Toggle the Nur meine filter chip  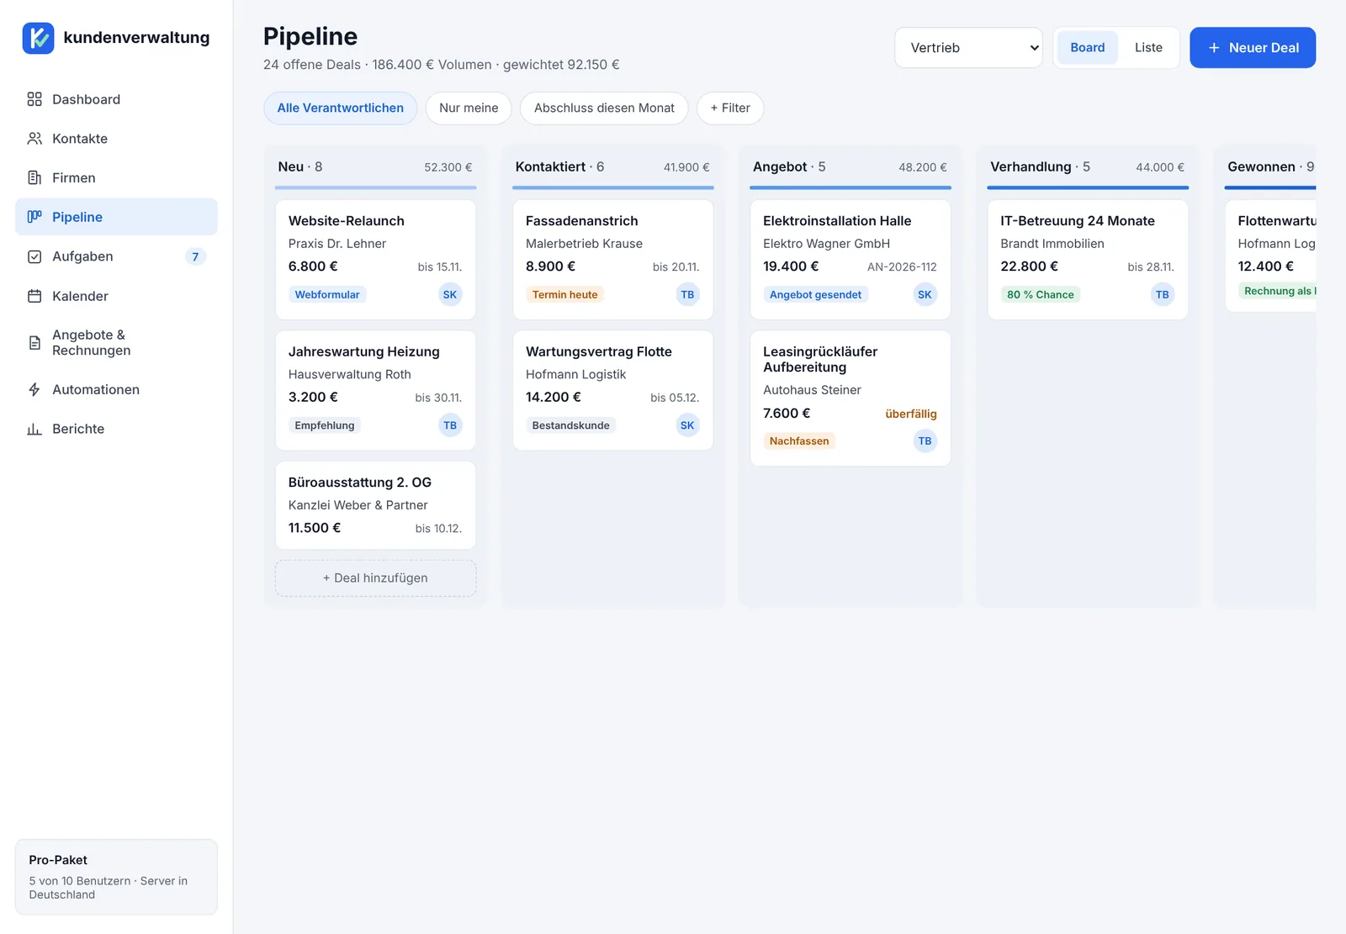[469, 108]
